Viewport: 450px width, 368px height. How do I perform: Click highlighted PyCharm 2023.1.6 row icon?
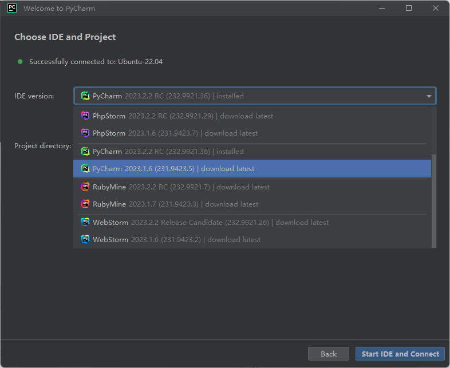tap(85, 168)
